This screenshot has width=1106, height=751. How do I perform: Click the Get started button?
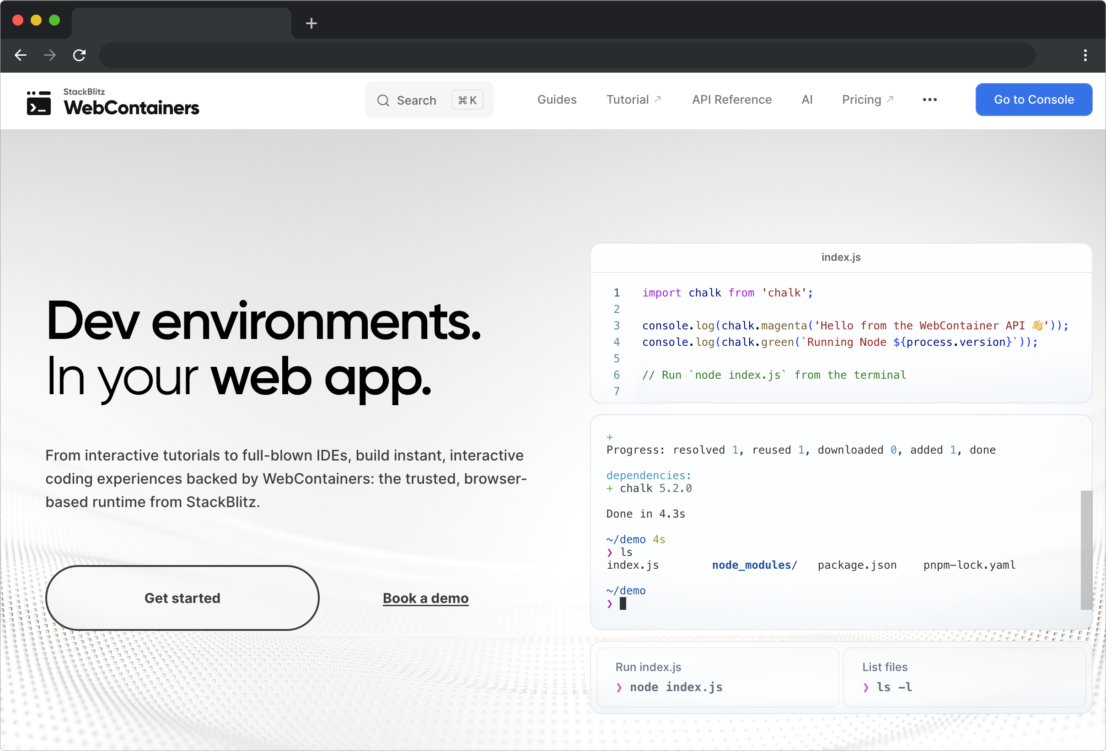182,598
